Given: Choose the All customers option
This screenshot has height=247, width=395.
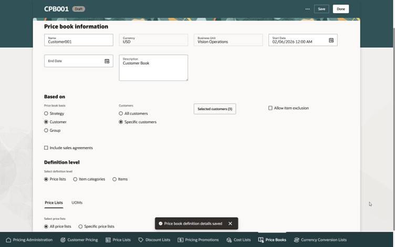Looking at the screenshot, I should pyautogui.click(x=121, y=114).
